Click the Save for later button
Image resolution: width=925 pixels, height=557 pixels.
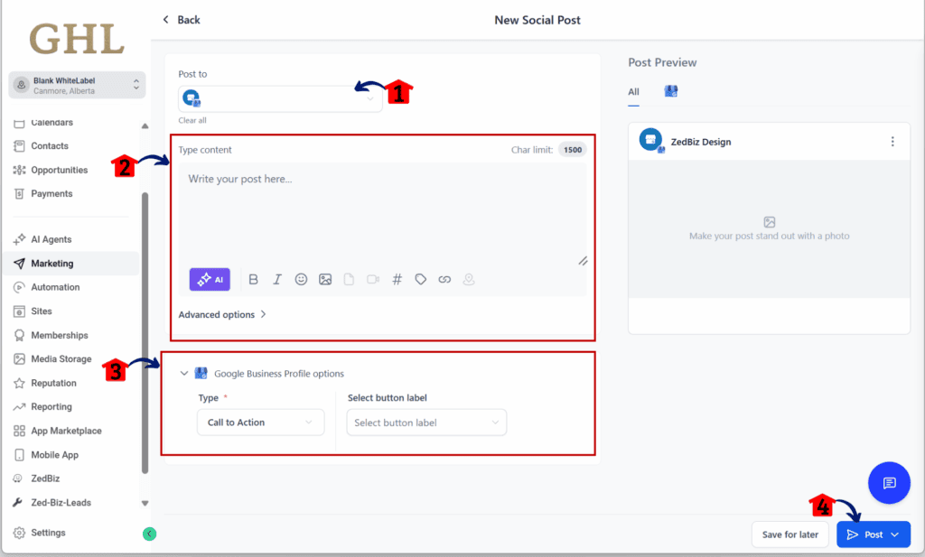[x=790, y=534]
